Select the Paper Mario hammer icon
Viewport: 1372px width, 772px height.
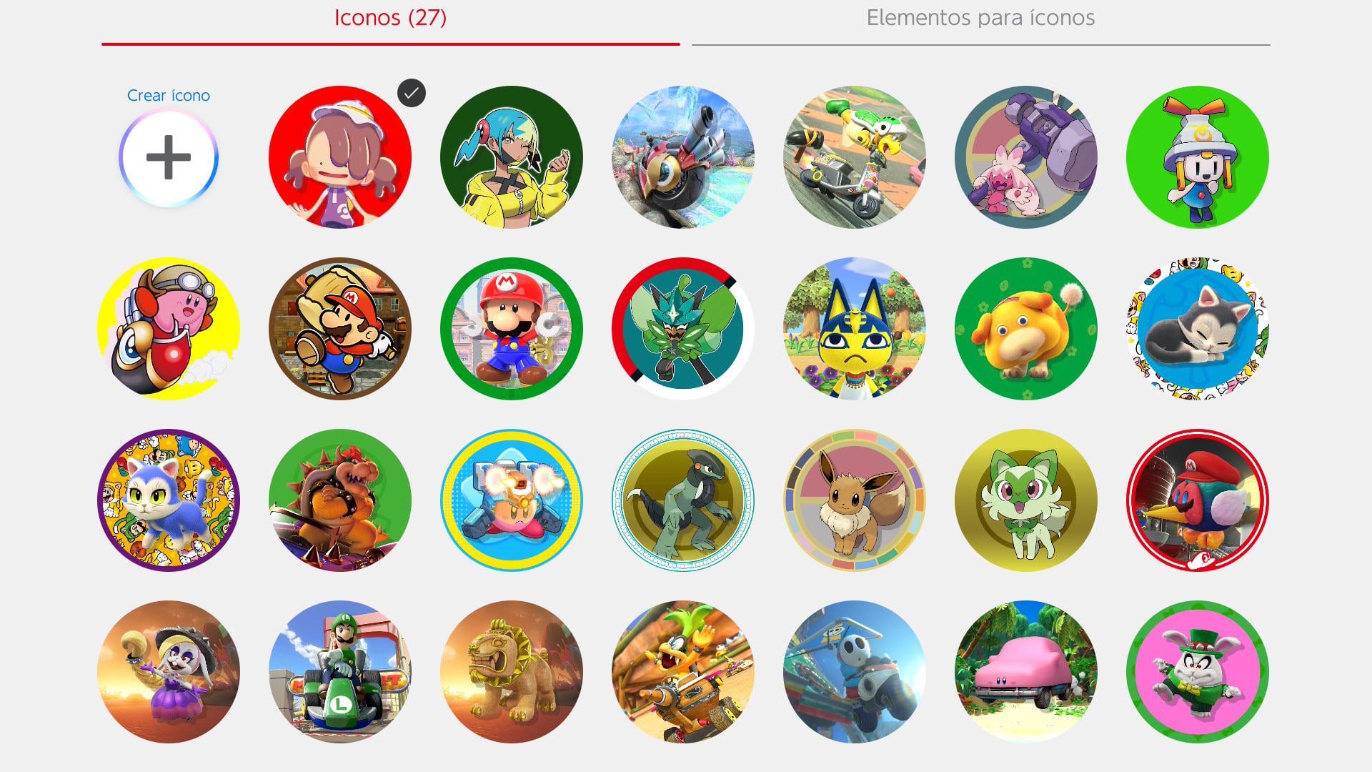pos(340,329)
